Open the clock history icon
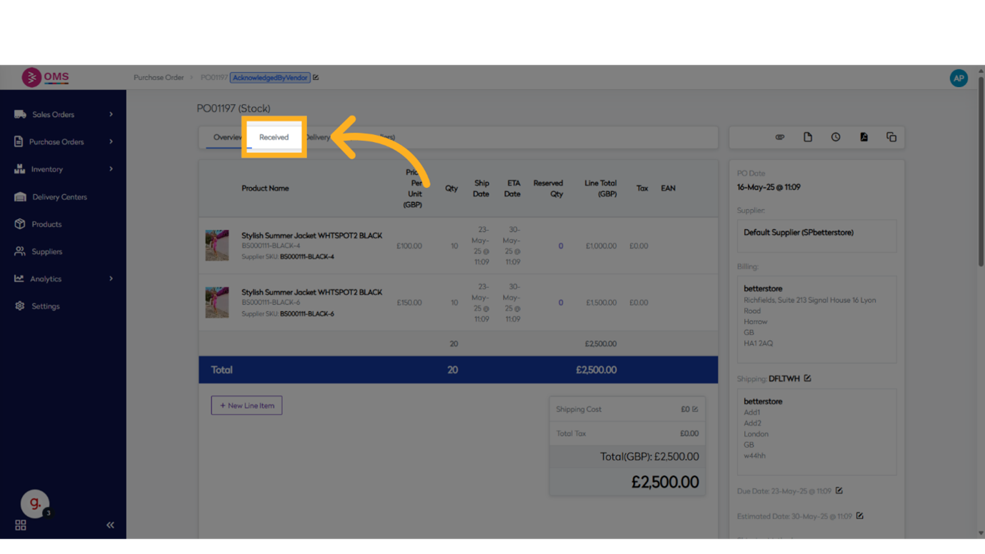The height and width of the screenshot is (554, 985). 835,137
